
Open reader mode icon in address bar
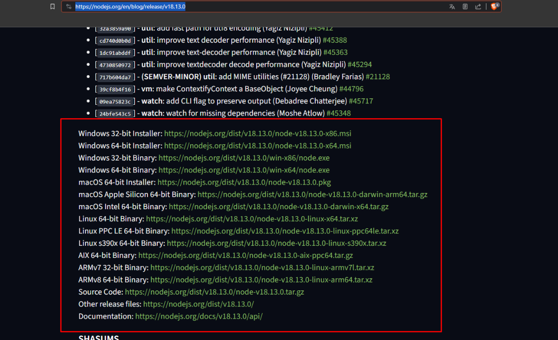tap(465, 6)
